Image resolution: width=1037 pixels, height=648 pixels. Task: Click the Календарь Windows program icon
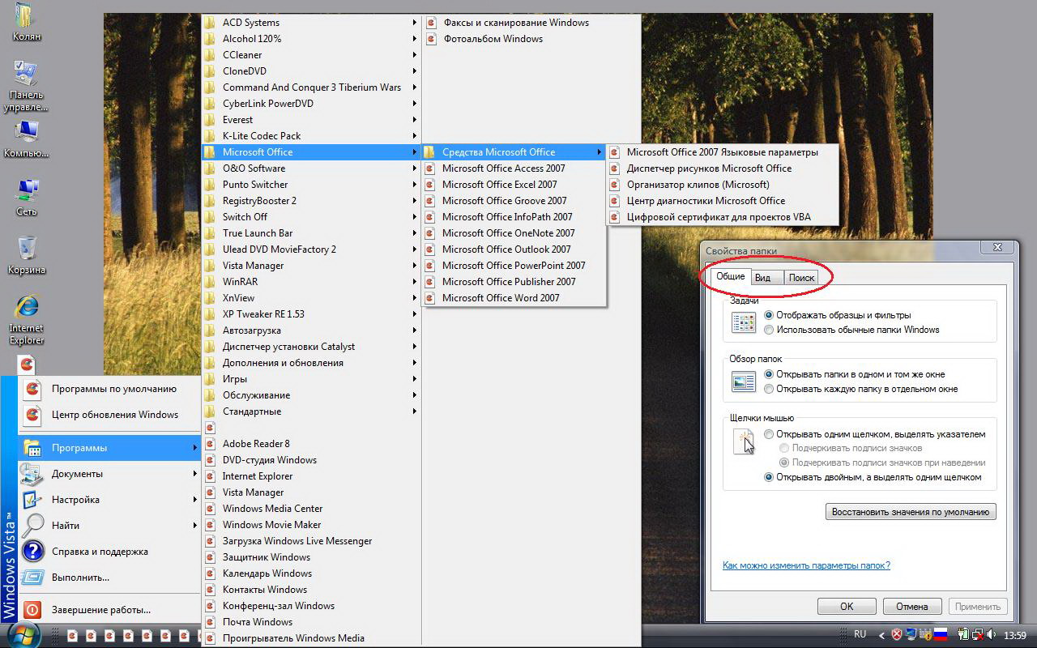point(211,573)
